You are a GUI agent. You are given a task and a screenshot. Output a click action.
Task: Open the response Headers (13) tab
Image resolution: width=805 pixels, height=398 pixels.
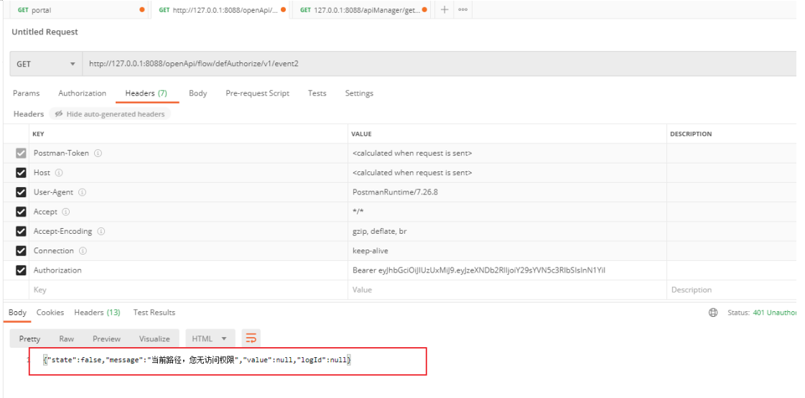(x=97, y=313)
